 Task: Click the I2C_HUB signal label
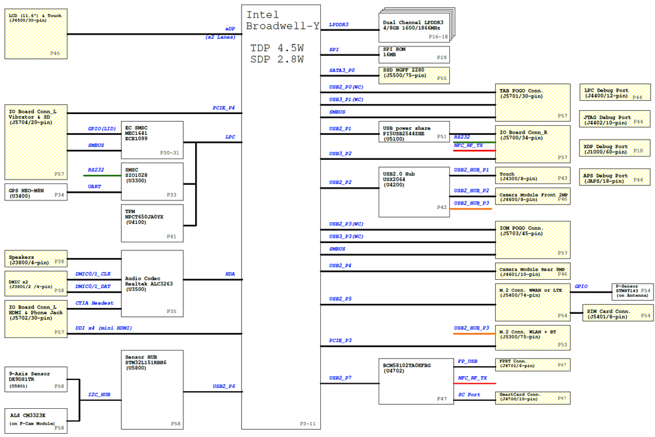pos(100,394)
